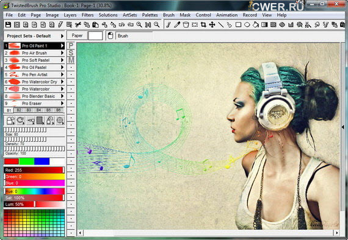Image resolution: width=348 pixels, height=240 pixels.
Task: Select the bucket tool next to the eyedropper
Action: tap(186, 24)
